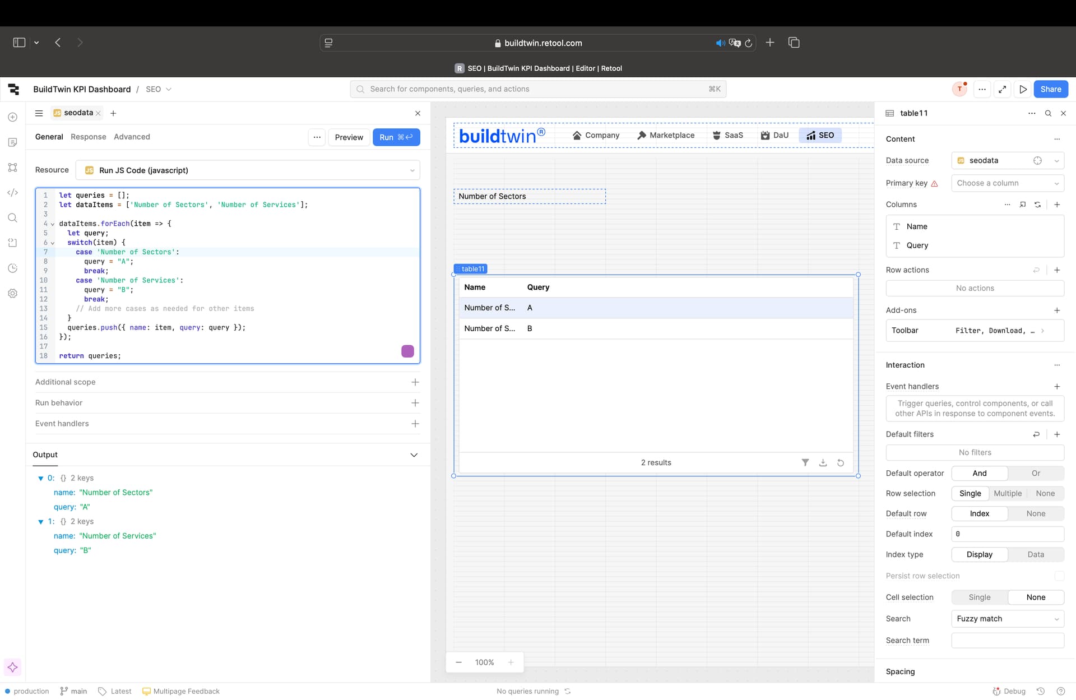The width and height of the screenshot is (1076, 700).
Task: Open app settings gear in left sidebar
Action: (12, 294)
